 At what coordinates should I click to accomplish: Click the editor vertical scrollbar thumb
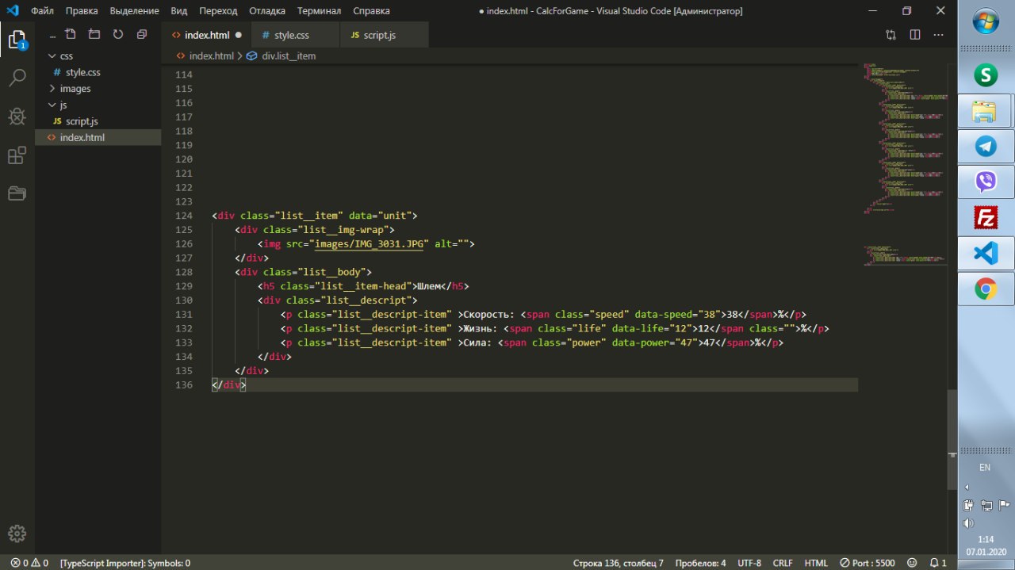[952, 440]
